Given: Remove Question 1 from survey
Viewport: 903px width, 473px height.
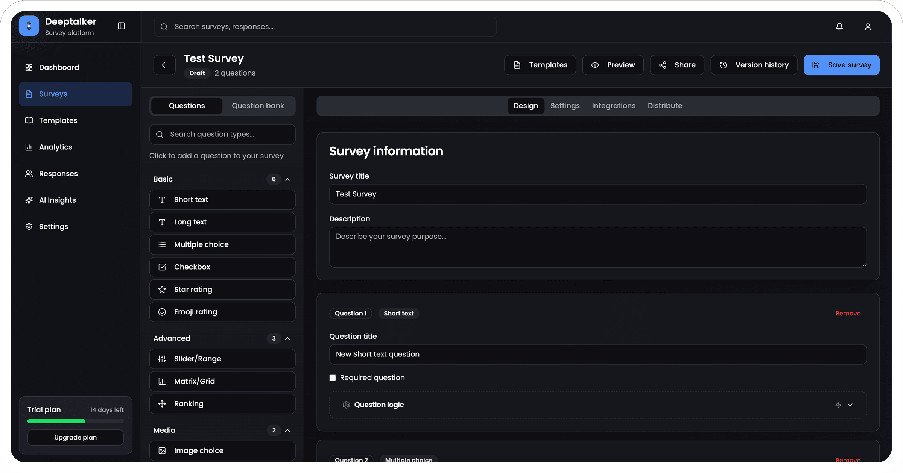Looking at the screenshot, I should [x=848, y=314].
